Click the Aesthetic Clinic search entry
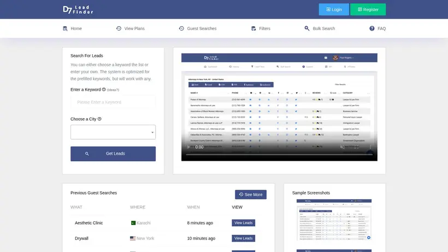Screen dimensions: 448x252 click(x=89, y=223)
